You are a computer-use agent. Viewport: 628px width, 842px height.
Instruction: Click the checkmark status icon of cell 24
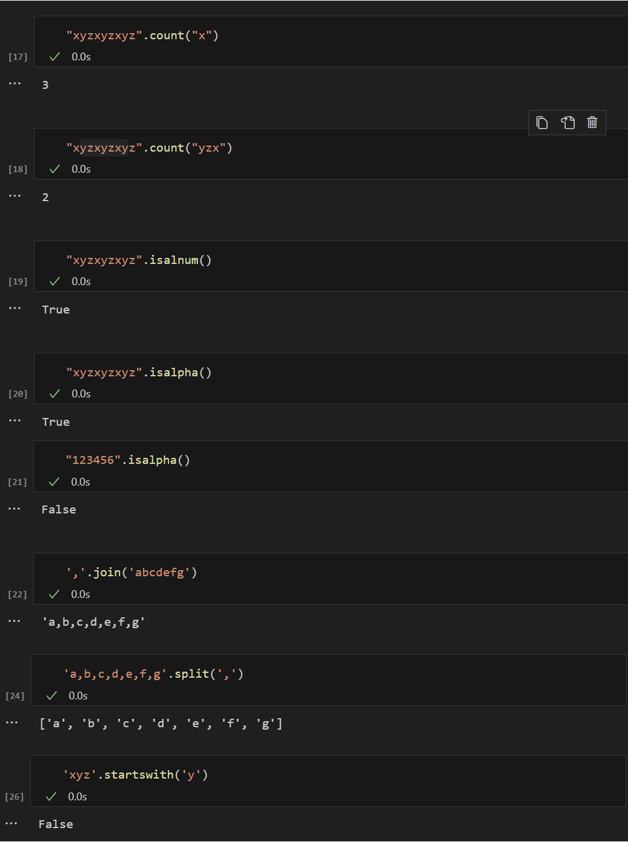coord(52,696)
